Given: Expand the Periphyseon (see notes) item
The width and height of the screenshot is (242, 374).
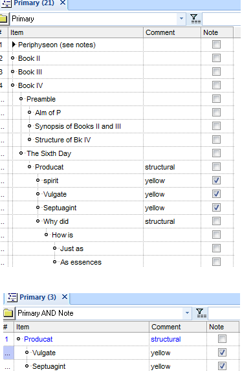Looking at the screenshot, I should point(14,45).
